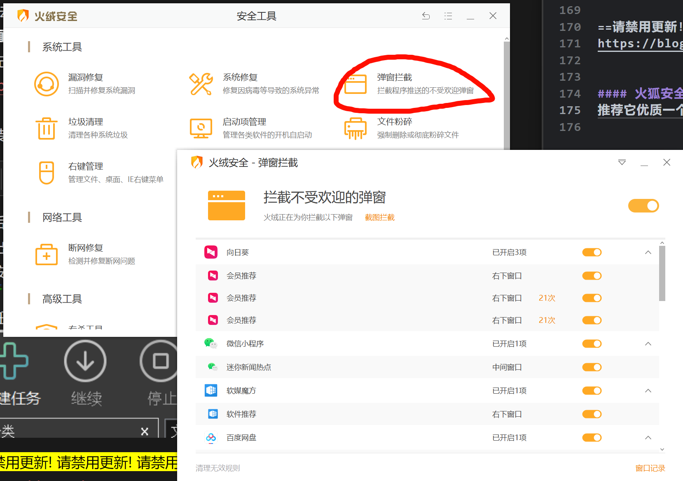Disable popup blocking for the 向日葵 group
Screen dimensions: 683x481
tap(592, 252)
